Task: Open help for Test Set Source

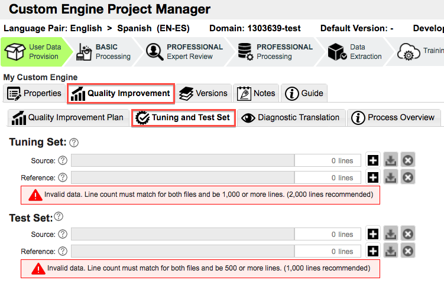Action: [x=63, y=234]
